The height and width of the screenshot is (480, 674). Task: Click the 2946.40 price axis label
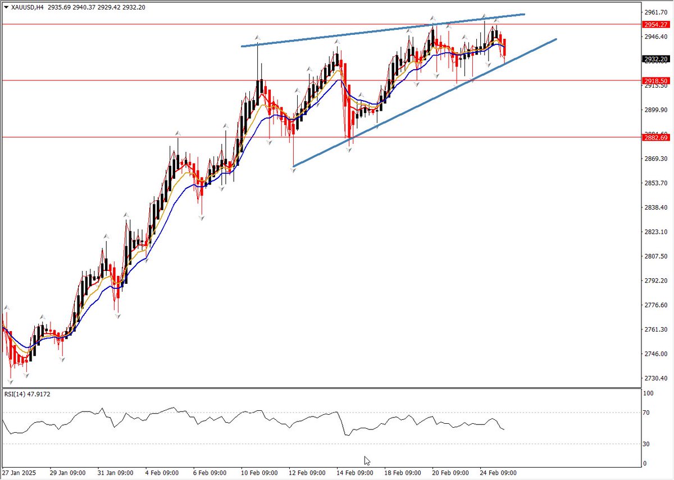point(655,37)
